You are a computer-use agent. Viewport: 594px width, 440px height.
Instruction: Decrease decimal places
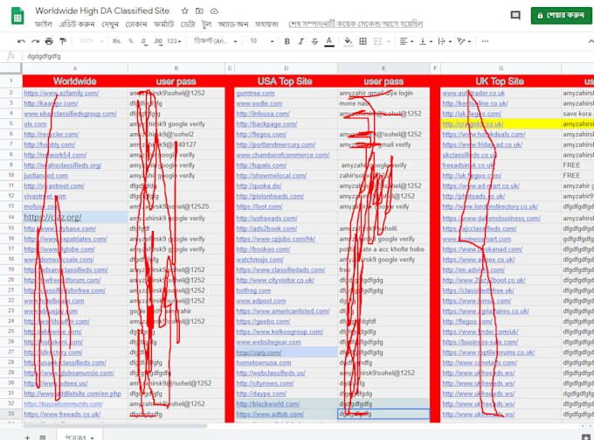144,41
